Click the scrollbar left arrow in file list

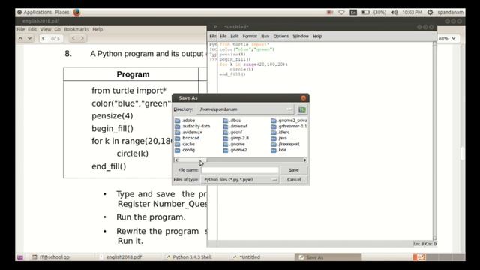pos(176,160)
